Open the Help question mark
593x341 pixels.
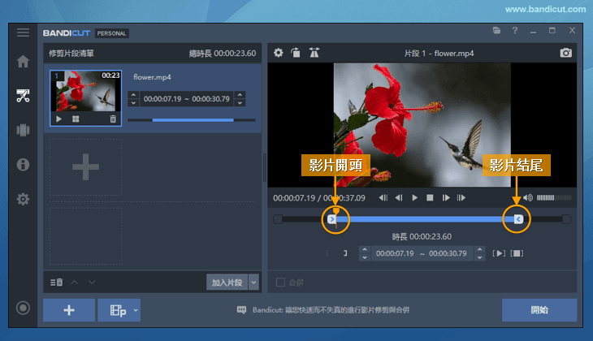click(515, 31)
